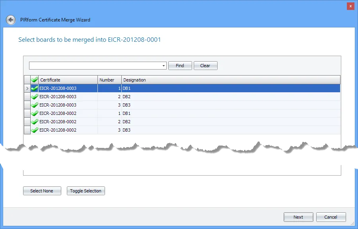Close the wizard window with the red X

(350, 6)
